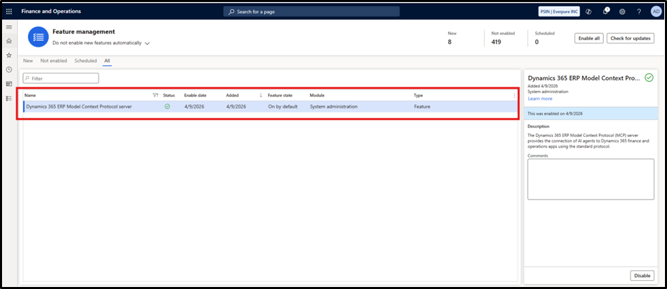The width and height of the screenshot is (667, 289).
Task: Click the Module column header
Action: 317,96
